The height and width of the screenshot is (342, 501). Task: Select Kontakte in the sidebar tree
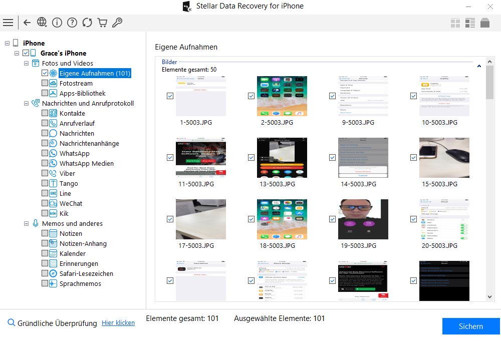tap(72, 113)
